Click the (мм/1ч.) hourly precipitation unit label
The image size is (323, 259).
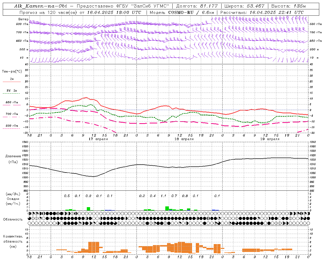(13, 204)
